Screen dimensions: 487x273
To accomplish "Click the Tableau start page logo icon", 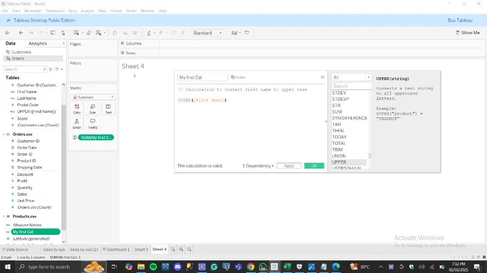I will coord(7,33).
